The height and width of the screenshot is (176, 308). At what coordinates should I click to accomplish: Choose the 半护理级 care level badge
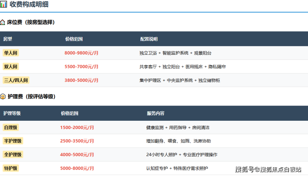coord(13,141)
